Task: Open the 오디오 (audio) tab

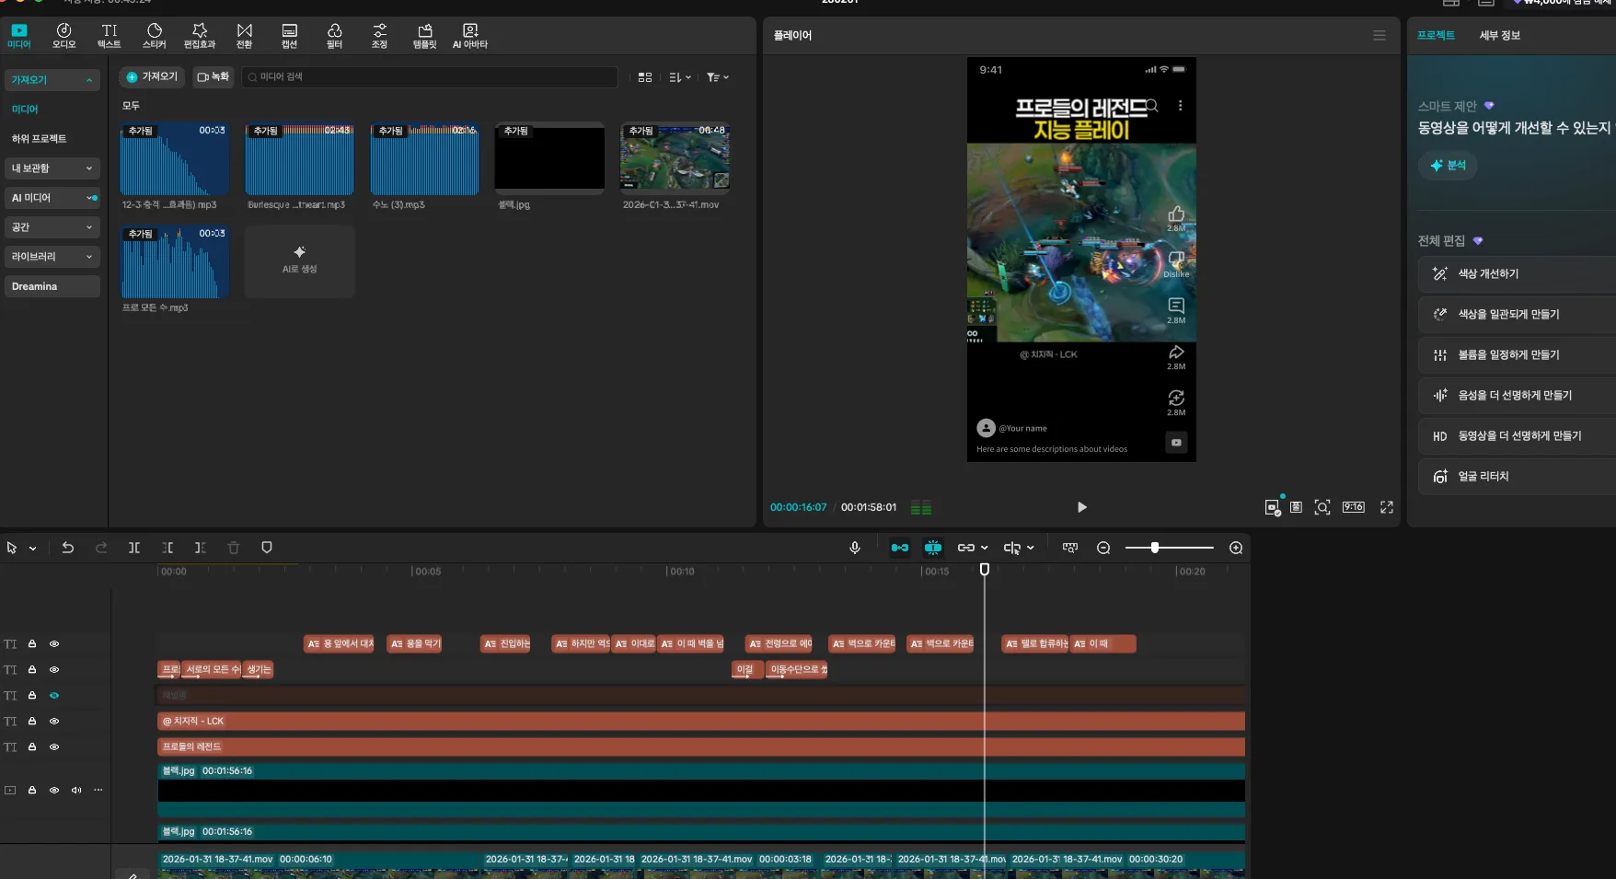Action: coord(63,36)
